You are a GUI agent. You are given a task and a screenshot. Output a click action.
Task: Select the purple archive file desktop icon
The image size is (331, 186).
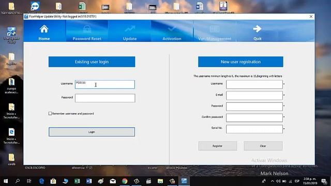click(223, 6)
